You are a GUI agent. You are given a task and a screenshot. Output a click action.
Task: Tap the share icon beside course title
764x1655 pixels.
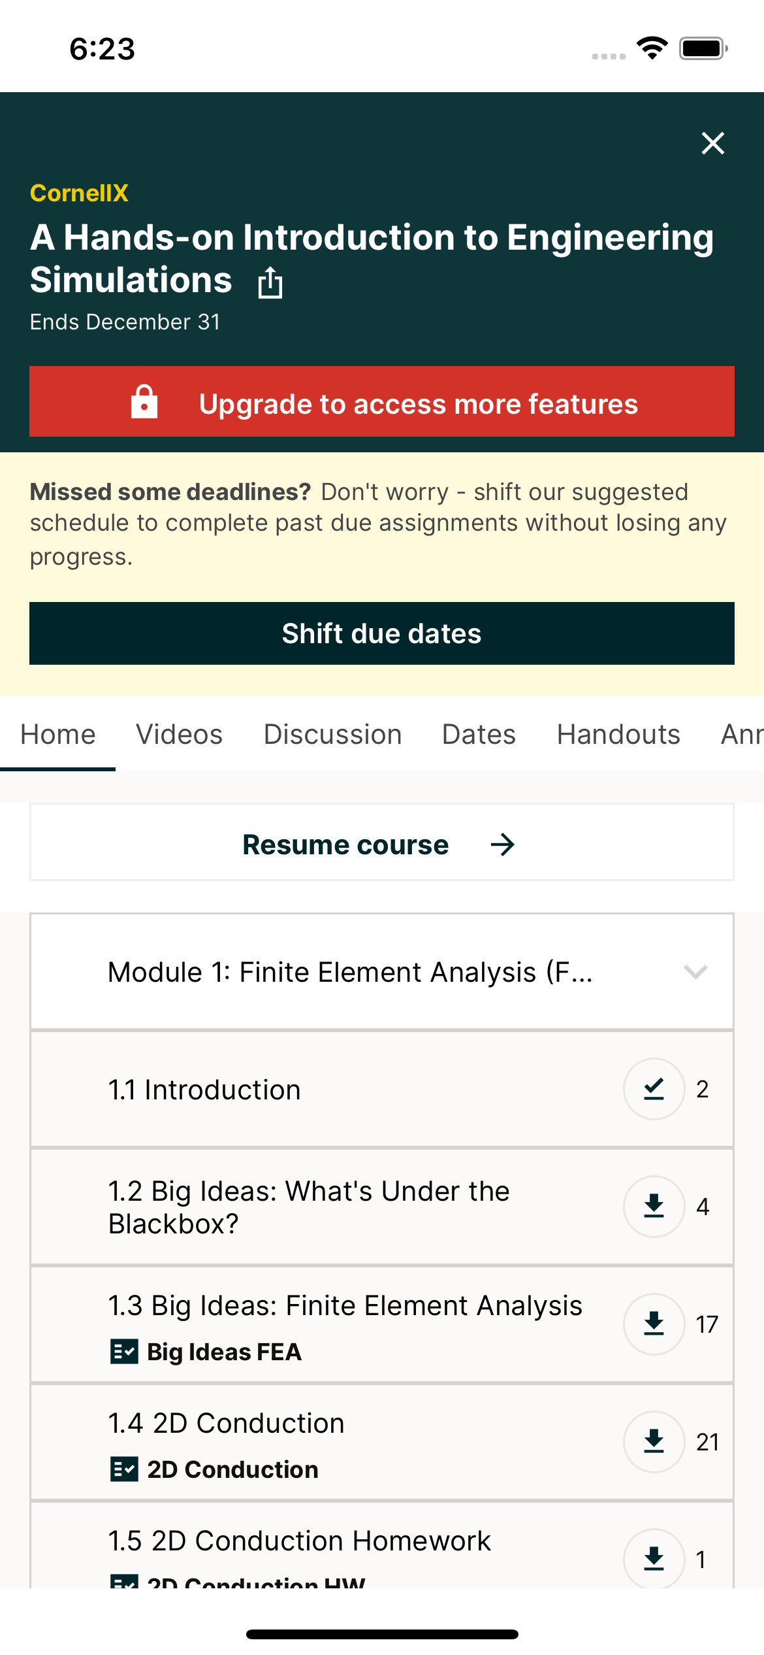(x=270, y=283)
